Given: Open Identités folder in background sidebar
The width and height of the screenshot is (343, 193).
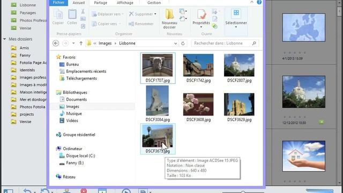Looking at the screenshot, I should coord(23,70).
